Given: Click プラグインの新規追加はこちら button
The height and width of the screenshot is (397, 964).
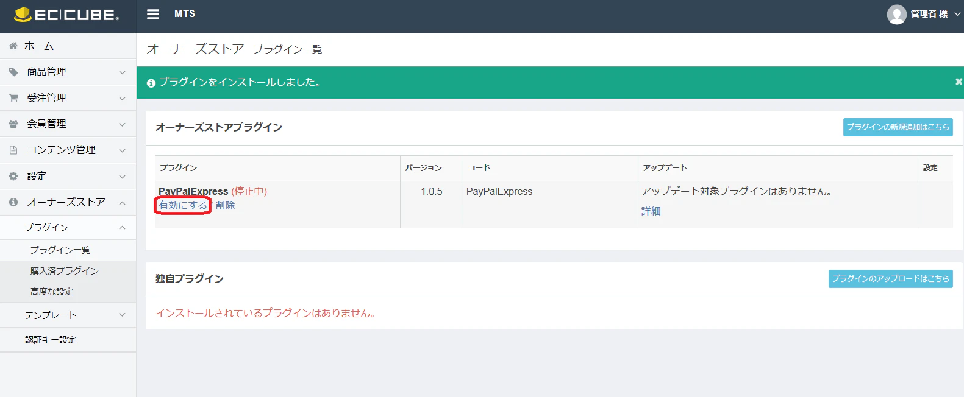Looking at the screenshot, I should pos(898,127).
